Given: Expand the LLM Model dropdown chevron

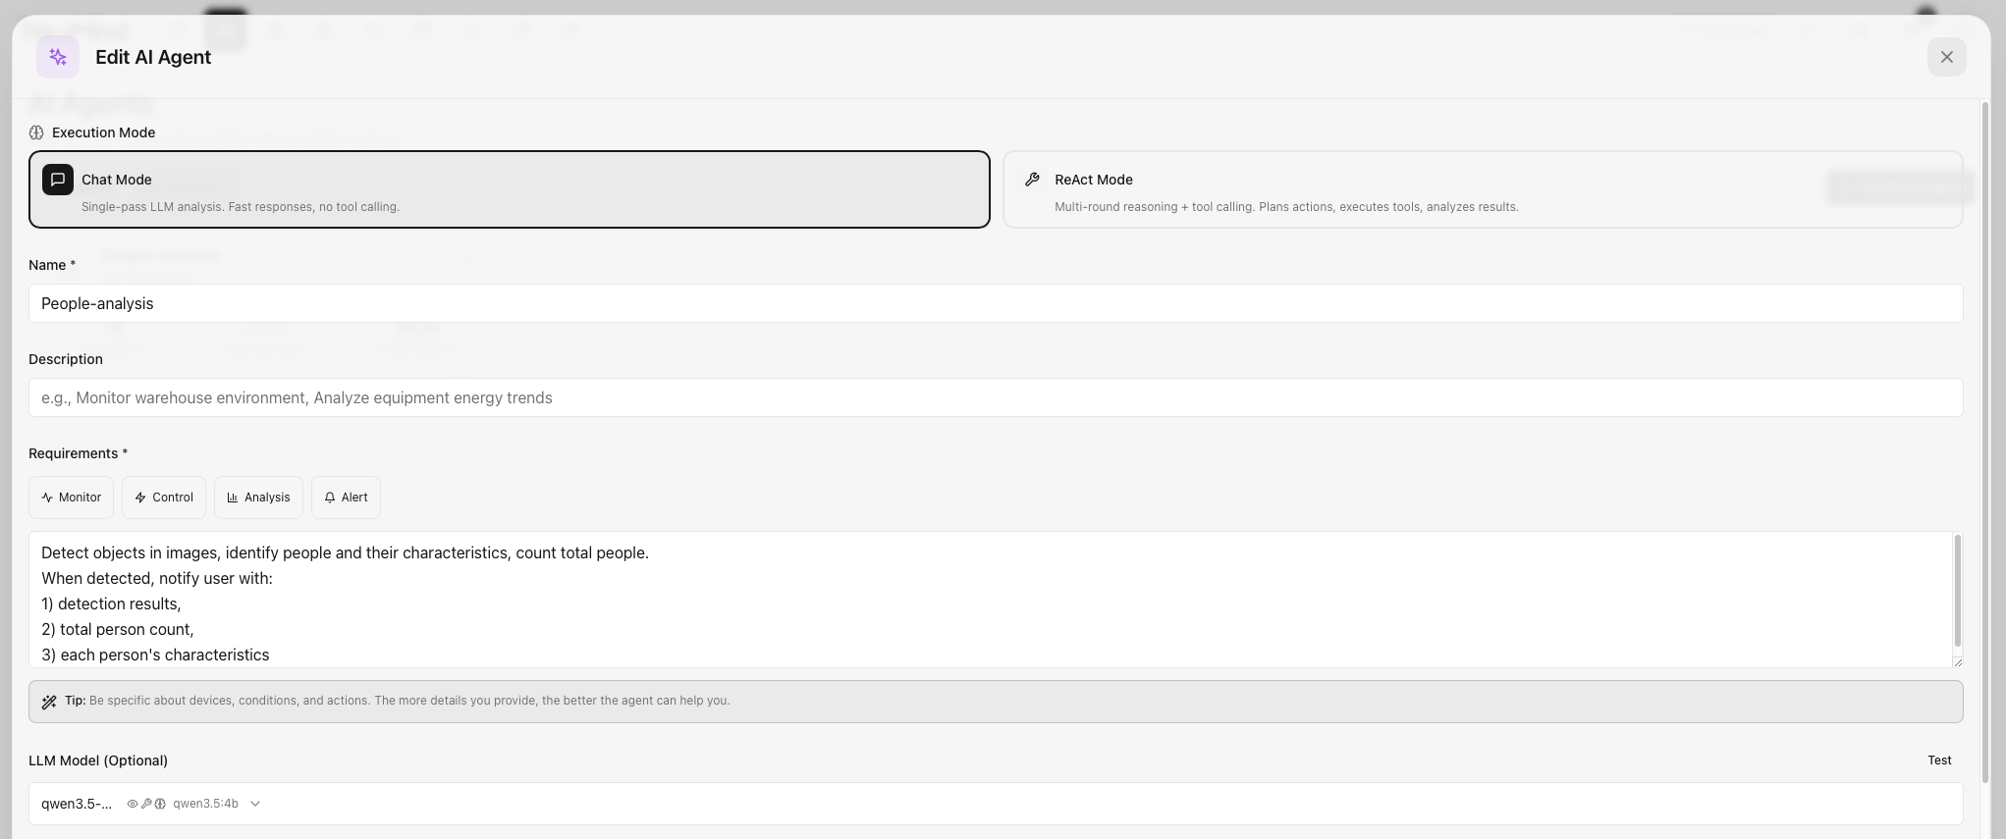Looking at the screenshot, I should point(255,804).
